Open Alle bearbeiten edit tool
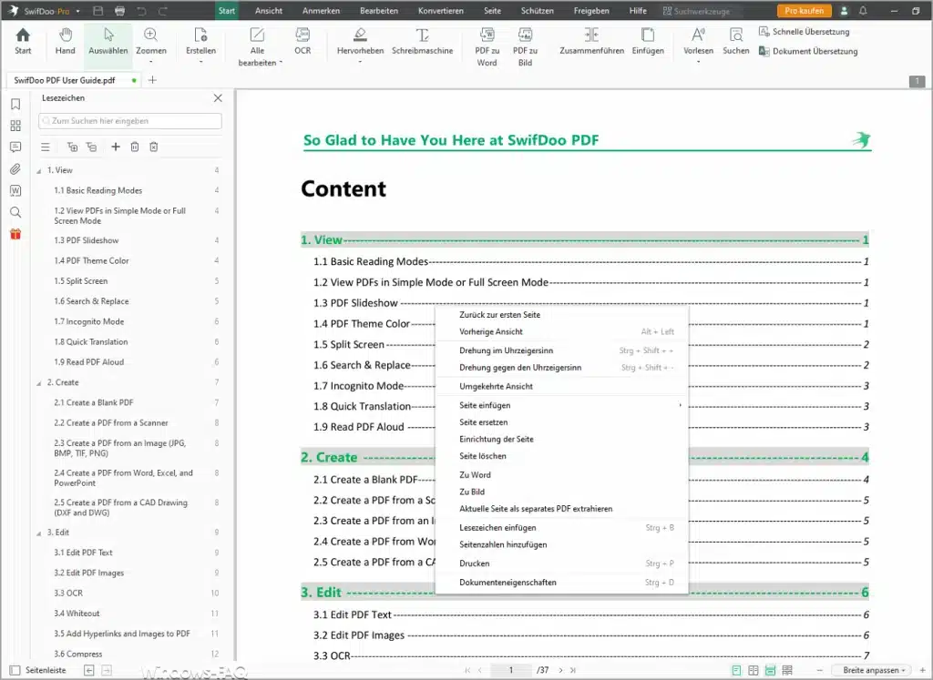This screenshot has width=933, height=680. (x=258, y=46)
